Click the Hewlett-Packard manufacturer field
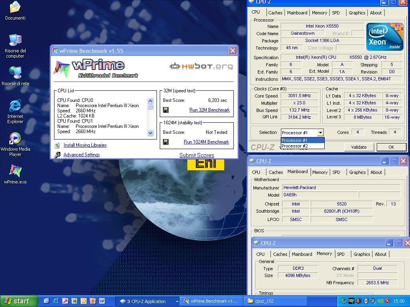 click(x=341, y=187)
